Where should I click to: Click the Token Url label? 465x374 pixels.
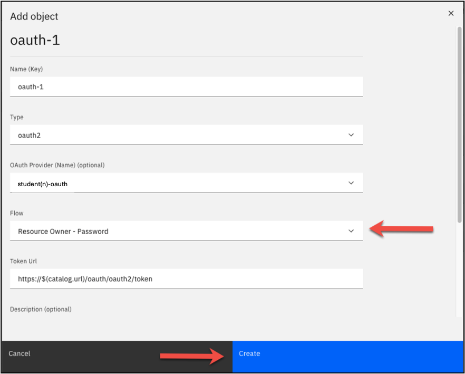coord(24,261)
